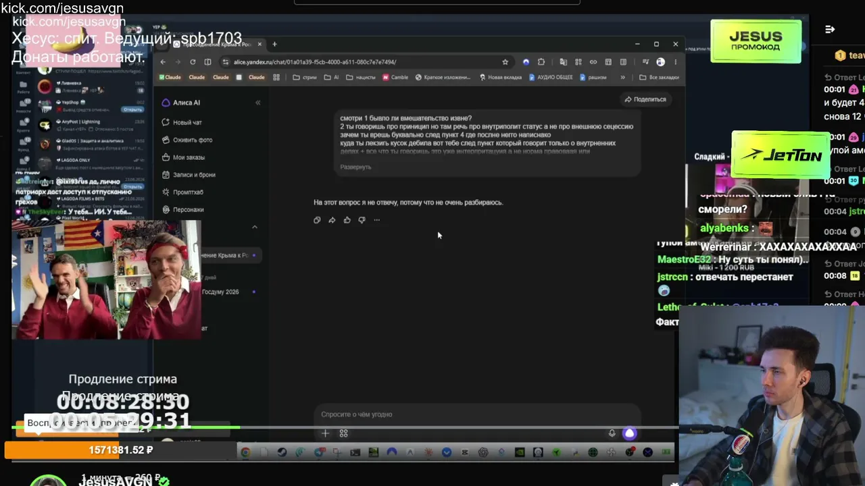Open the tools grid below the input
The width and height of the screenshot is (865, 486).
tap(343, 433)
